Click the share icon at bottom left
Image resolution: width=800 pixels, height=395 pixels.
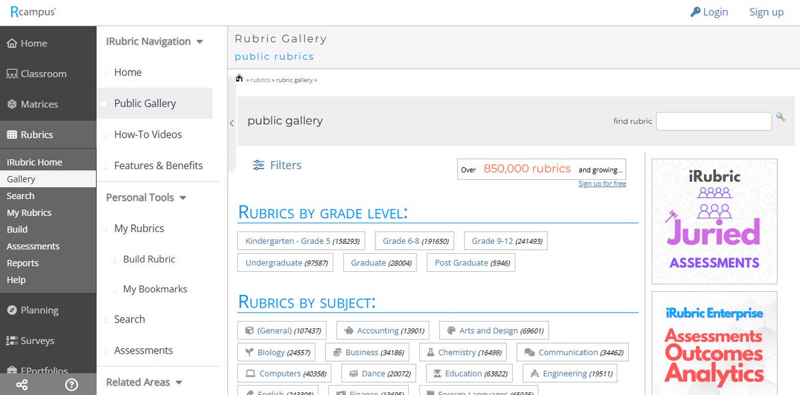tap(22, 384)
